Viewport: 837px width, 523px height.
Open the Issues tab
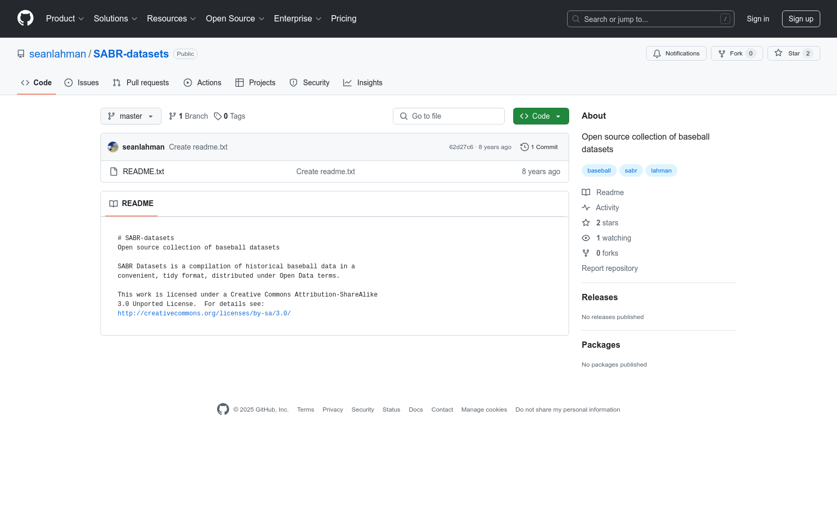(x=82, y=83)
